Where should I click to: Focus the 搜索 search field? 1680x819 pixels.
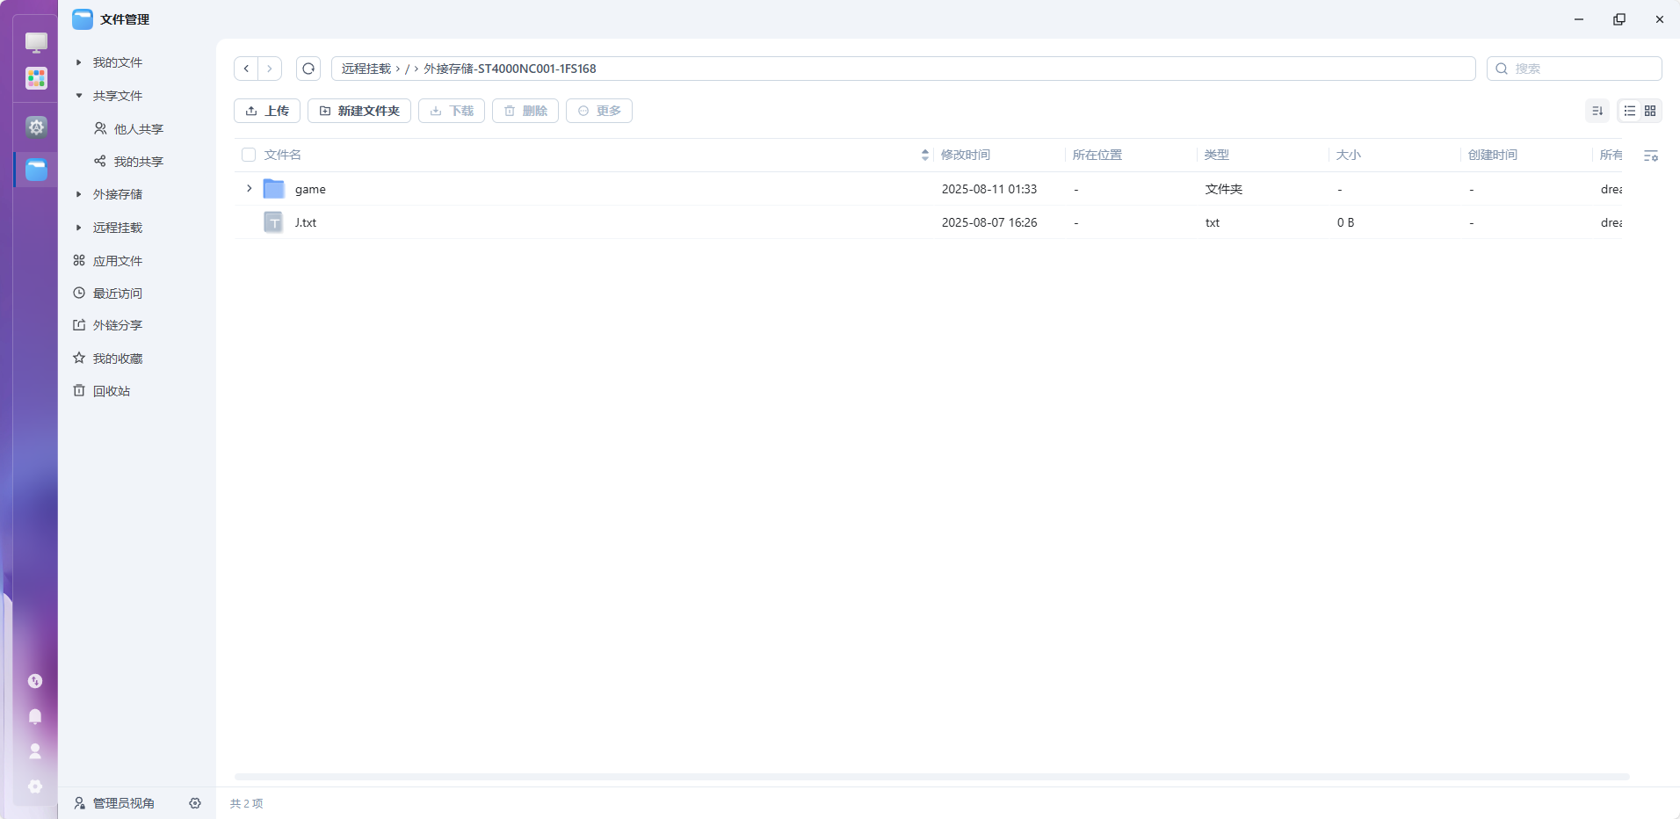pos(1575,69)
